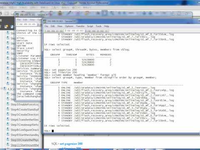The image size is (200, 150).
Task: Open Edit menu in back SecureCRT window
Action: (x=25, y=20)
